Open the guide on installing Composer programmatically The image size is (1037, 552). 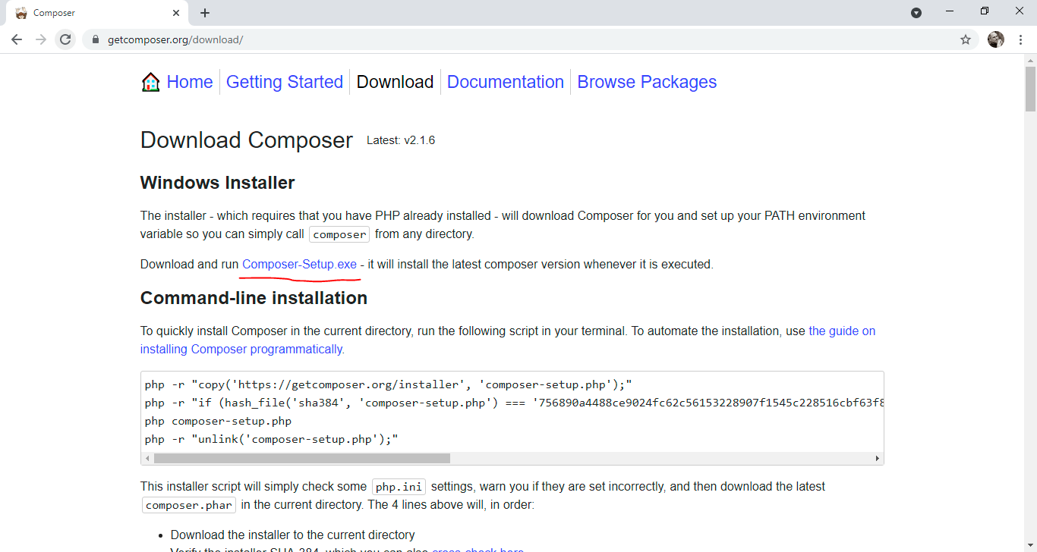click(x=842, y=331)
